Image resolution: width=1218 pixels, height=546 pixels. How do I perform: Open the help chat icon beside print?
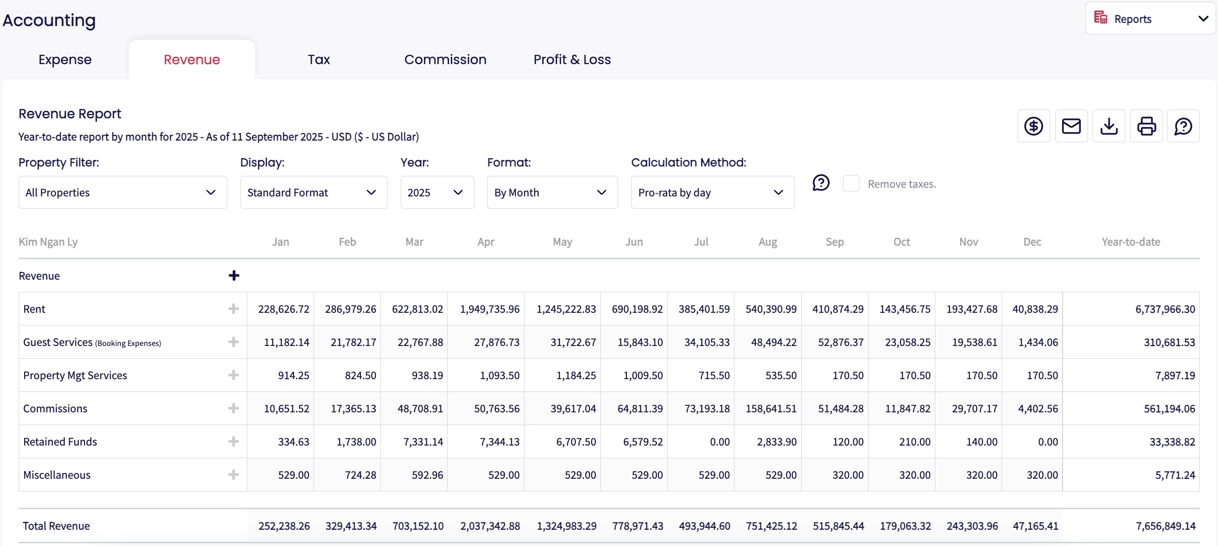[1183, 126]
